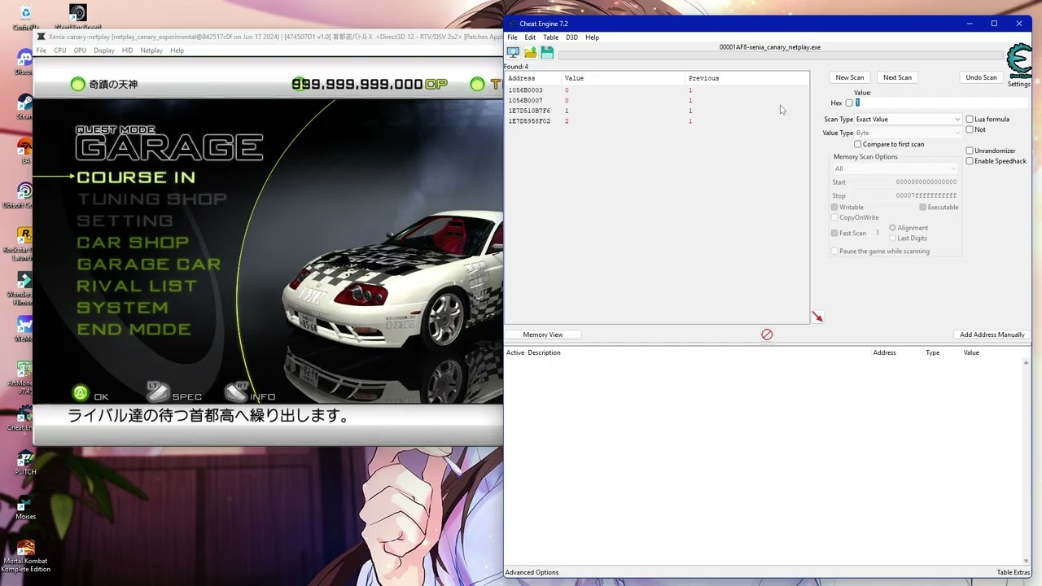The image size is (1042, 586).
Task: Open Xenia CPU menu
Action: click(x=59, y=50)
